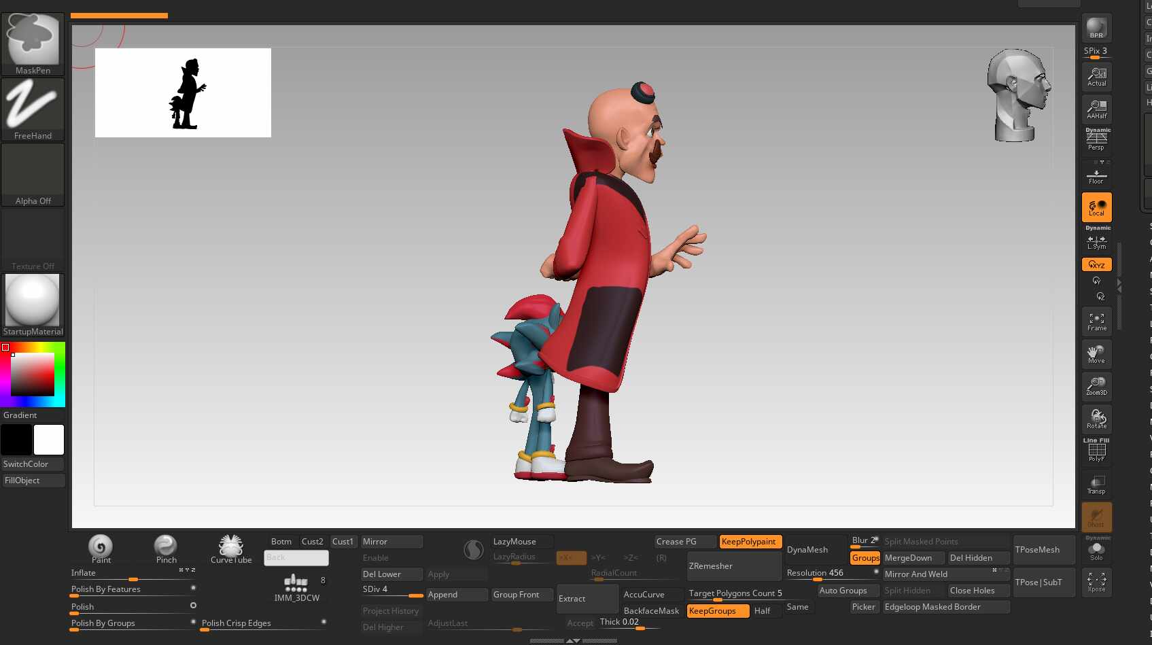This screenshot has height=645, width=1152.
Task: Adjust the Thick 0.02 slider
Action: [629, 623]
